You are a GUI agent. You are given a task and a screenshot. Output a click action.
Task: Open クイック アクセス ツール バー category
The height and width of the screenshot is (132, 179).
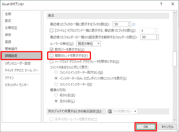point(21,70)
